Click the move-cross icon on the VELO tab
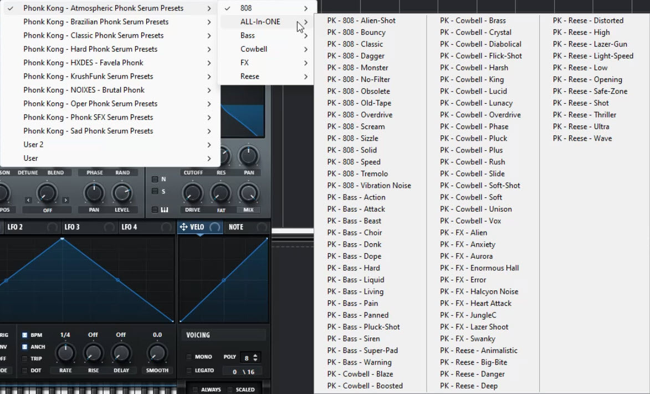650x394 pixels. [183, 227]
